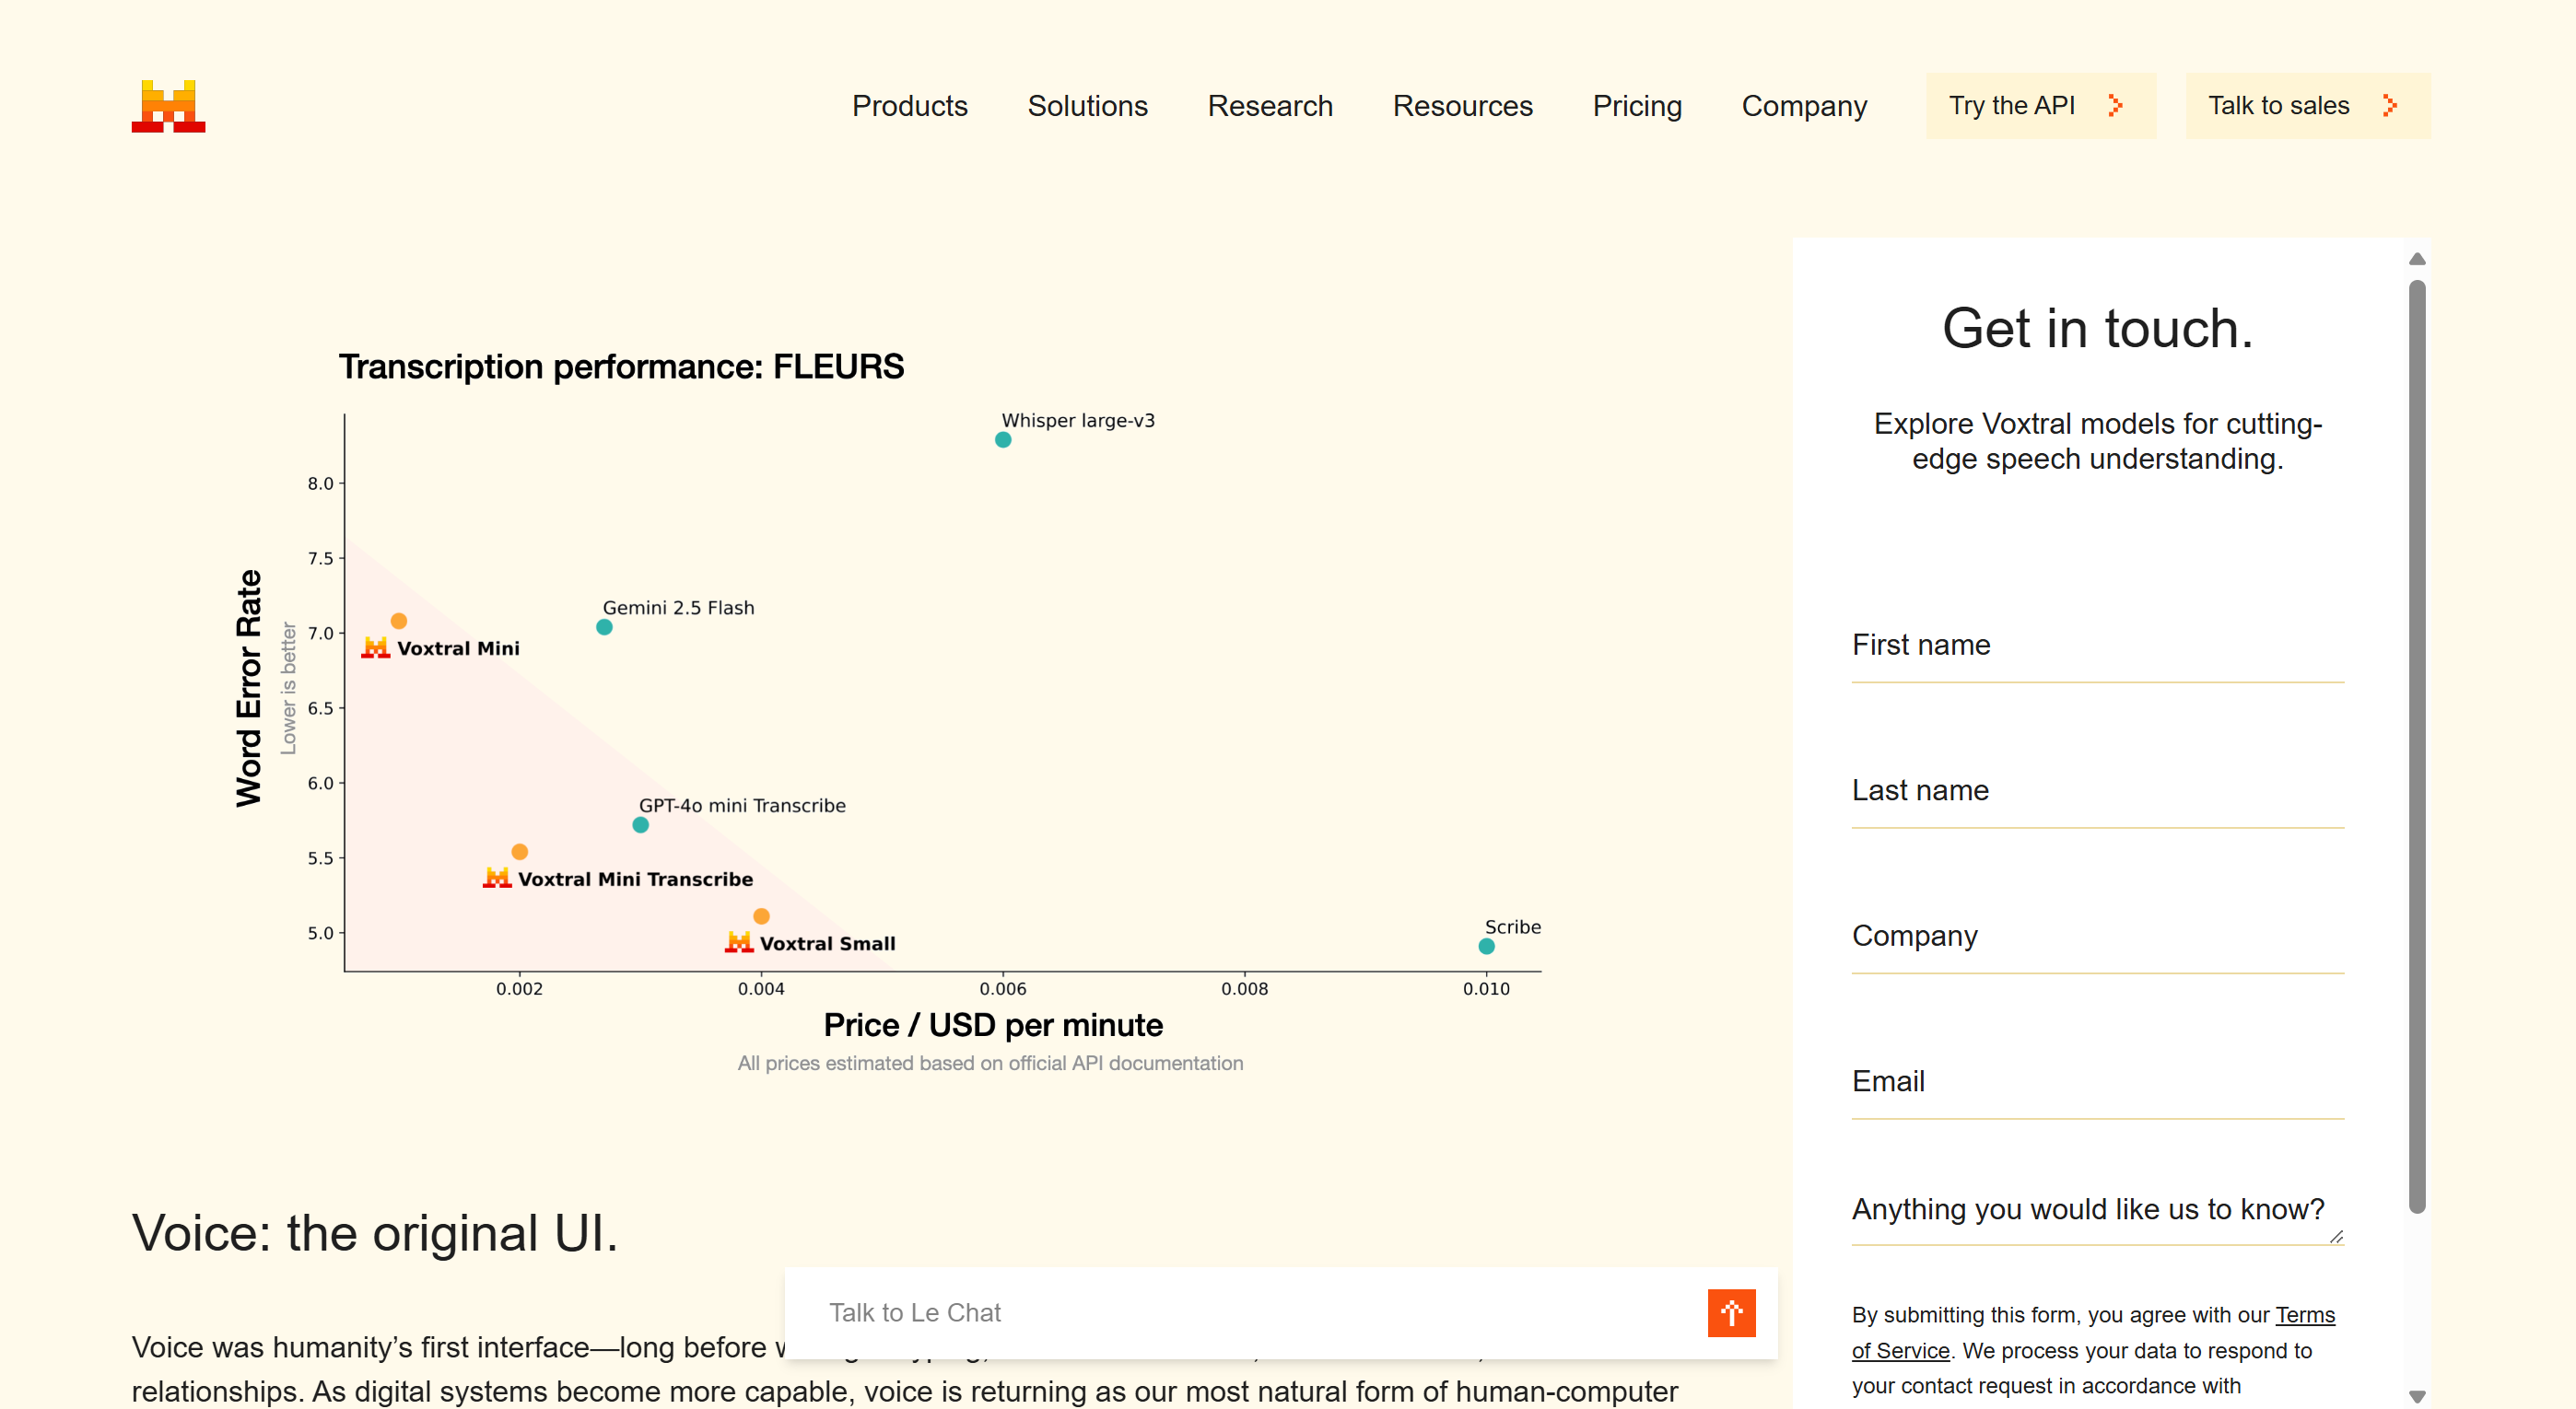Click the Talk to sales button

pyautogui.click(x=2307, y=106)
